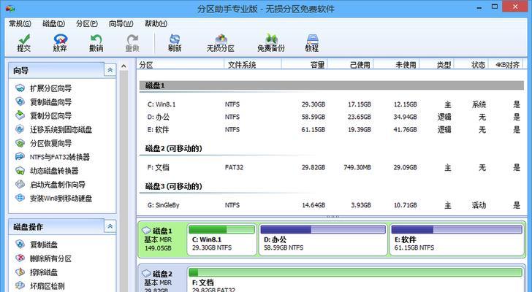Click the 刷新 (Refresh) toolbar icon
This screenshot has width=532, height=292.
click(x=175, y=43)
